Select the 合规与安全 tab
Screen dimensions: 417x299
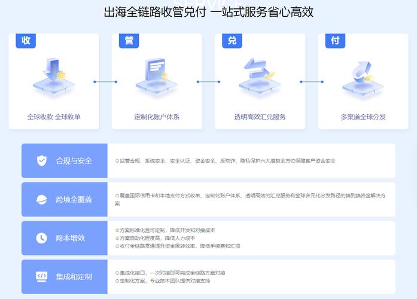65,161
